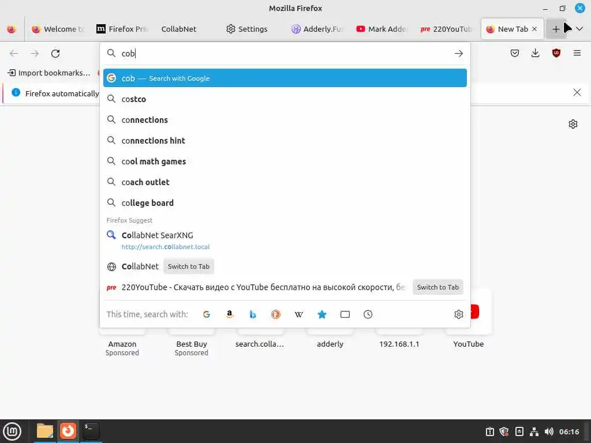Click inside the address bar text field
Screen dimensions: 591x443
286,54
